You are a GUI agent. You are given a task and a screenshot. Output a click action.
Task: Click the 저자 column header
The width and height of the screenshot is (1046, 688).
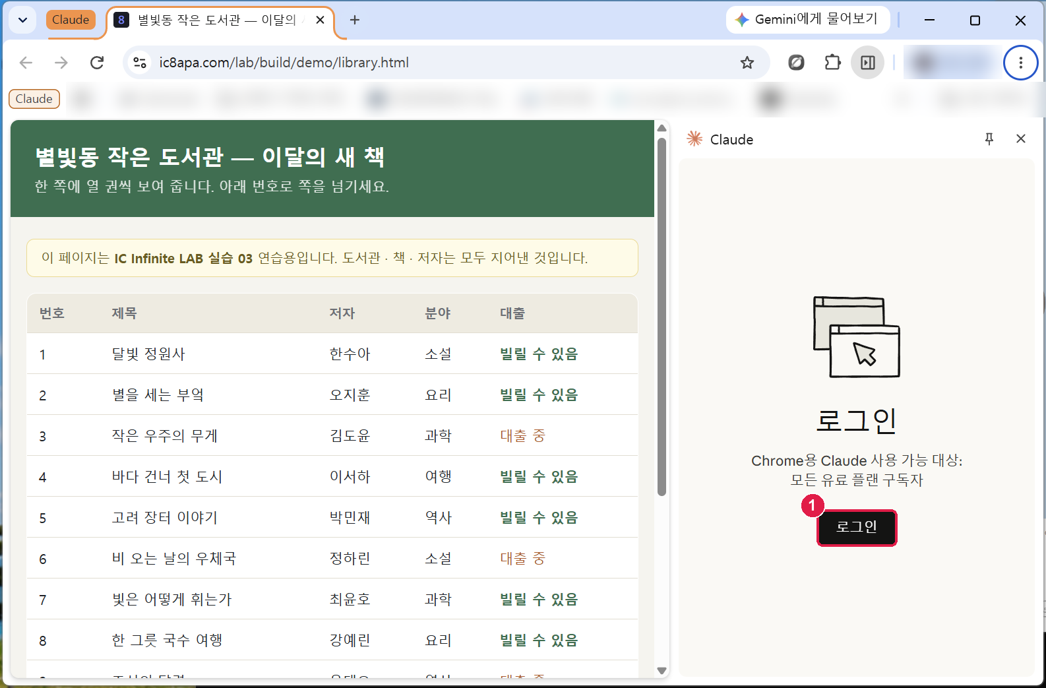point(342,313)
